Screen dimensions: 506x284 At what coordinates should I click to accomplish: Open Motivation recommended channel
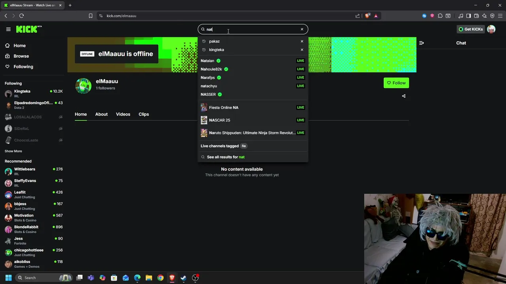click(34, 218)
